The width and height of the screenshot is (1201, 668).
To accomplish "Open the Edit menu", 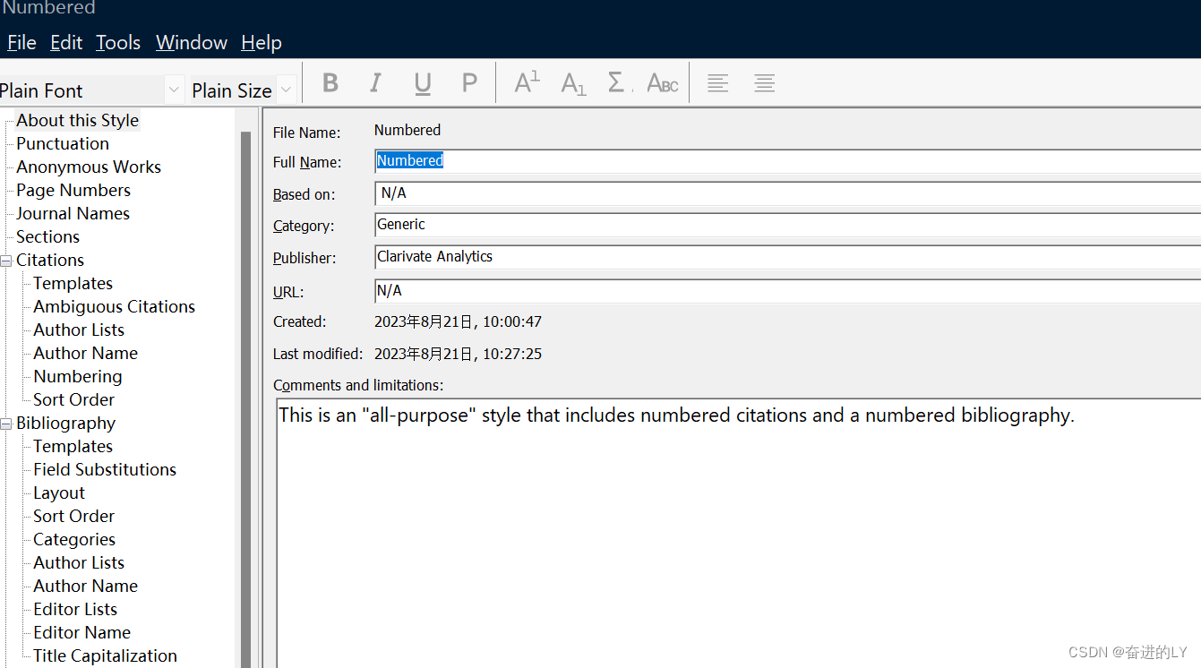I will point(66,42).
